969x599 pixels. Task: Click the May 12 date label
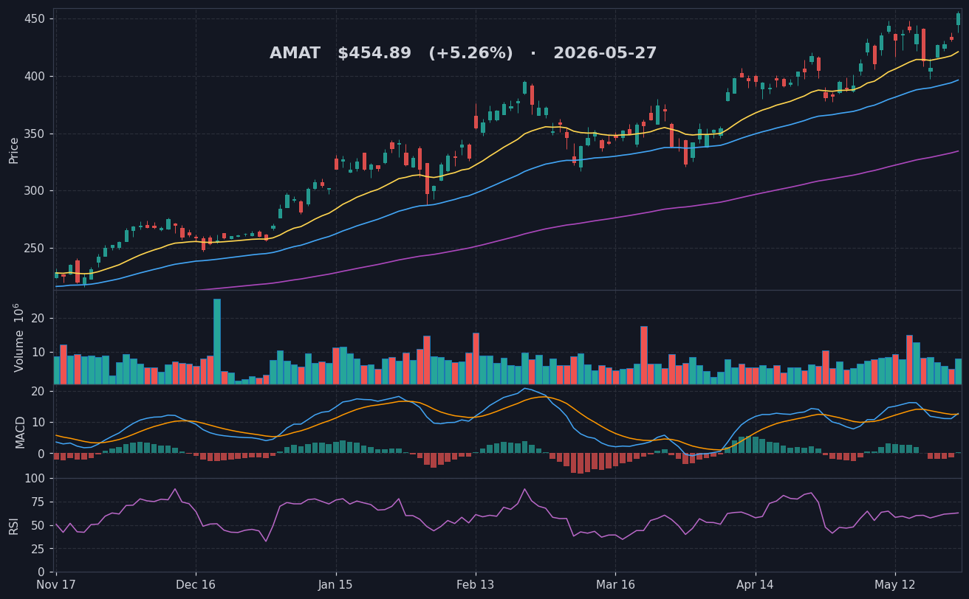[895, 584]
